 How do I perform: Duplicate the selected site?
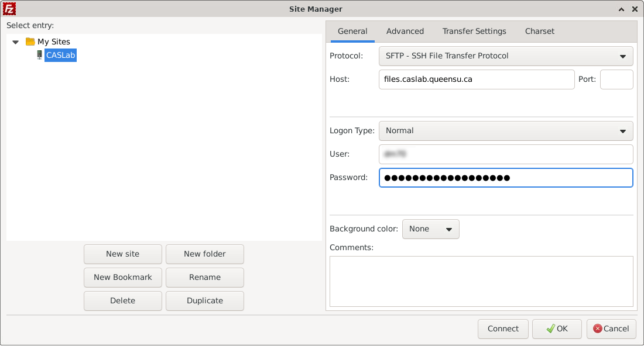(205, 301)
